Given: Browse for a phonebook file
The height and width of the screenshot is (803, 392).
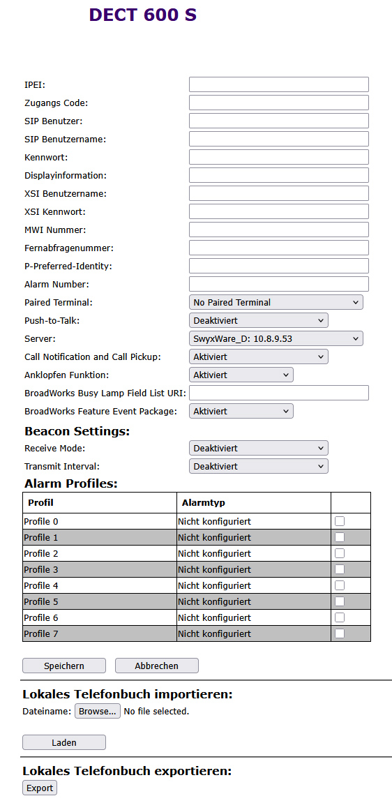Looking at the screenshot, I should [98, 712].
